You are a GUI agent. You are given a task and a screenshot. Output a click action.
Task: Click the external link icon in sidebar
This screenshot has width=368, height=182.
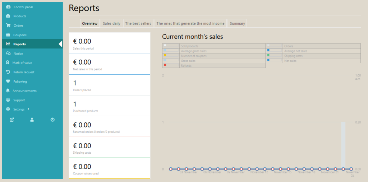coord(11,120)
